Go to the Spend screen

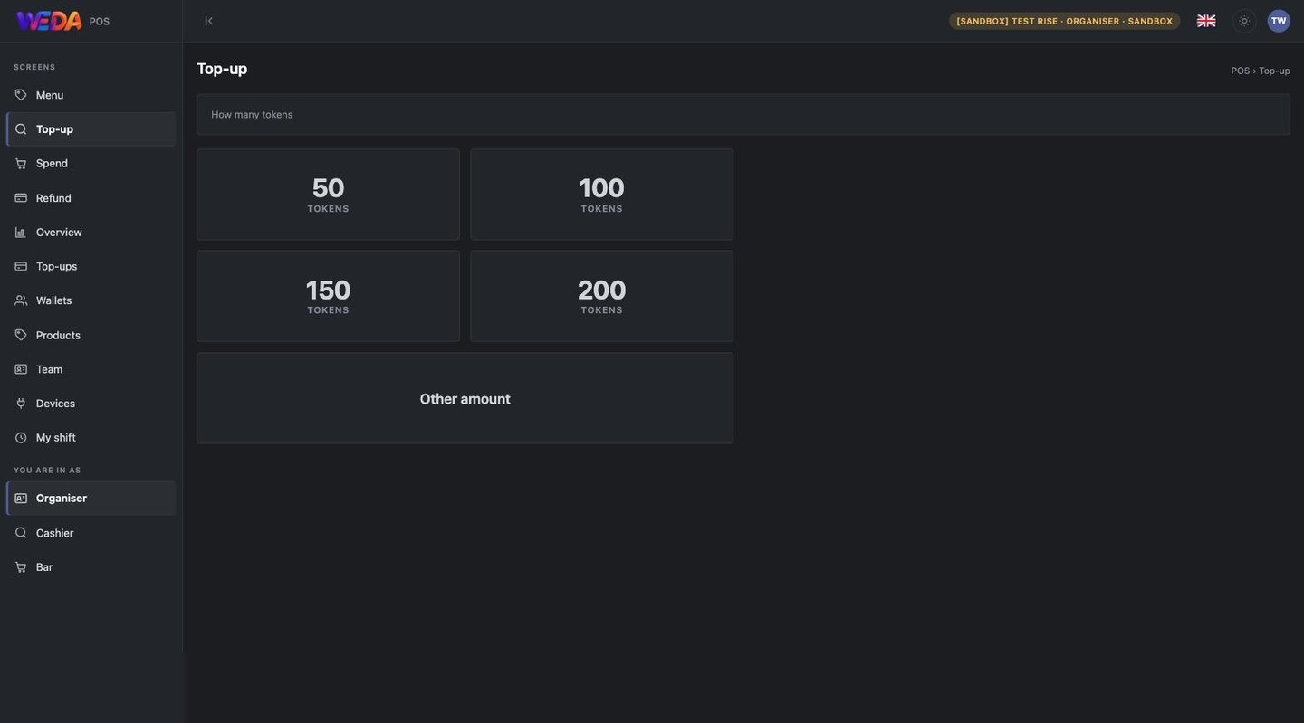(91, 164)
